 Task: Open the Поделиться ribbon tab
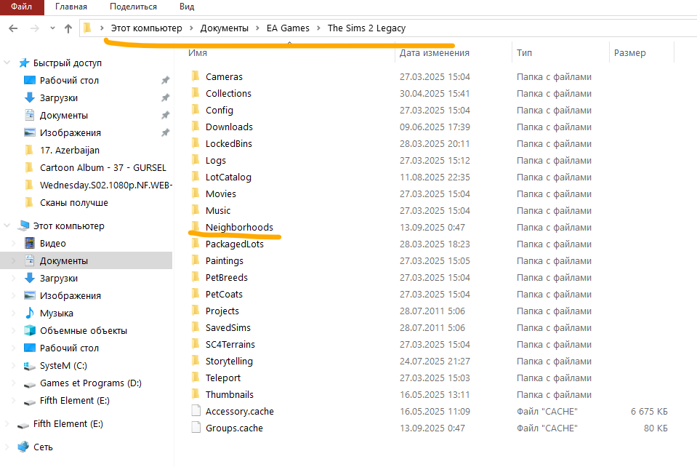pyautogui.click(x=132, y=7)
